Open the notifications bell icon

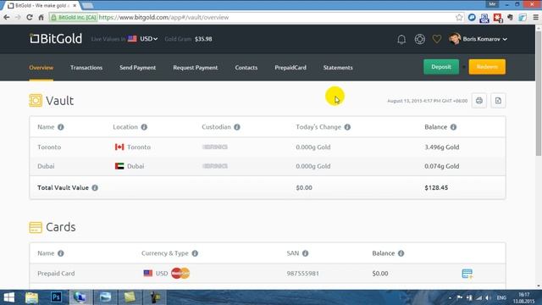[x=401, y=39]
